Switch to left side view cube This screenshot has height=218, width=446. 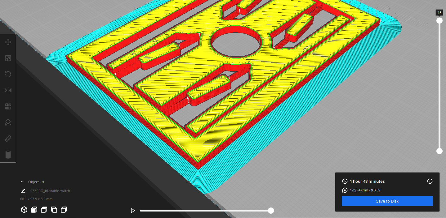(x=54, y=210)
